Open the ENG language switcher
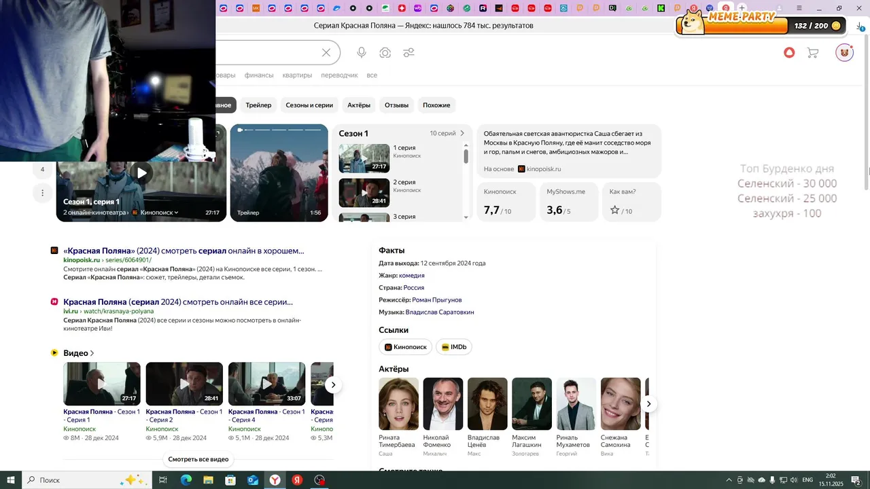 click(x=807, y=479)
